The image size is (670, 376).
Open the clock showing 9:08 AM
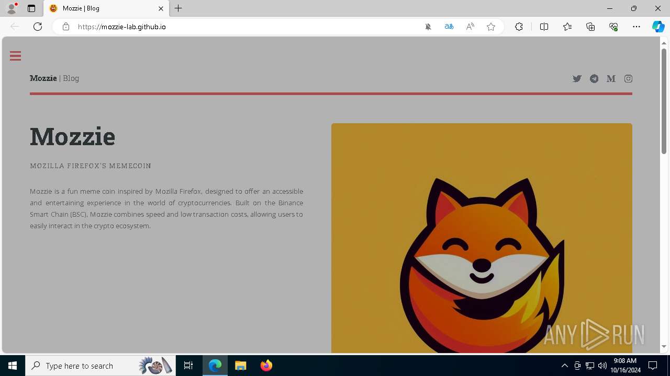point(625,366)
